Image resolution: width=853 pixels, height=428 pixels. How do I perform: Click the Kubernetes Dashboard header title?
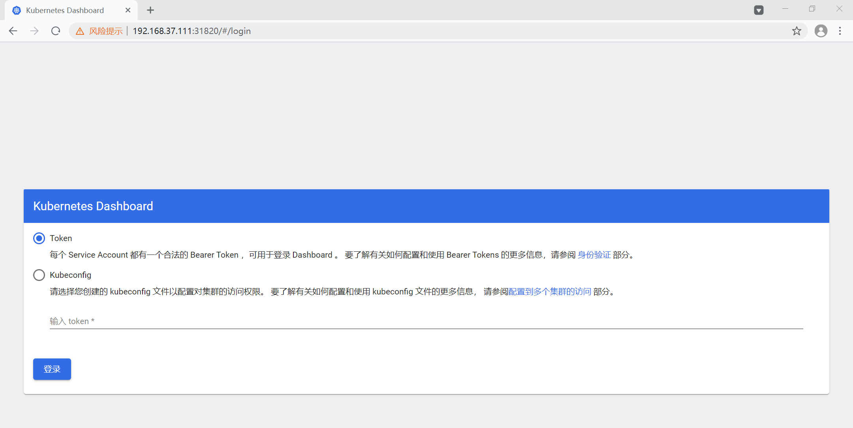pos(93,206)
